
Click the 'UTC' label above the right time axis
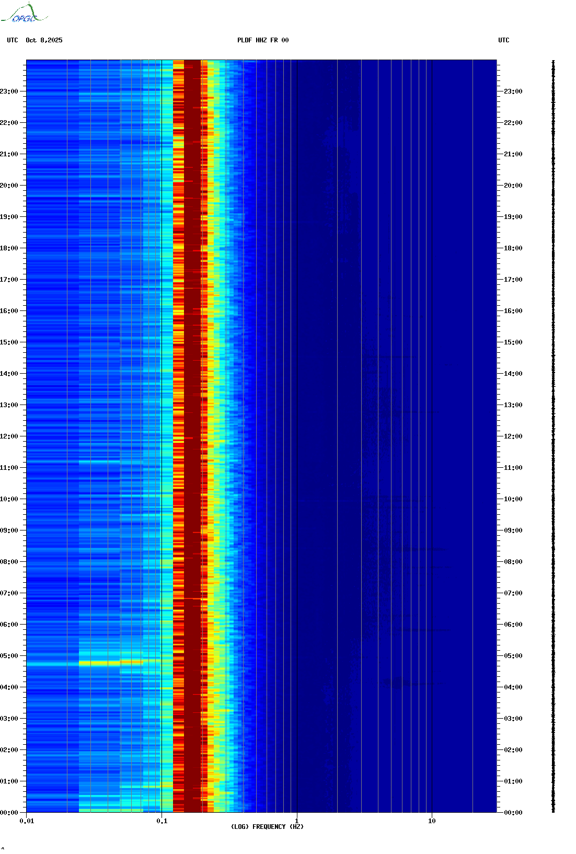pos(504,40)
